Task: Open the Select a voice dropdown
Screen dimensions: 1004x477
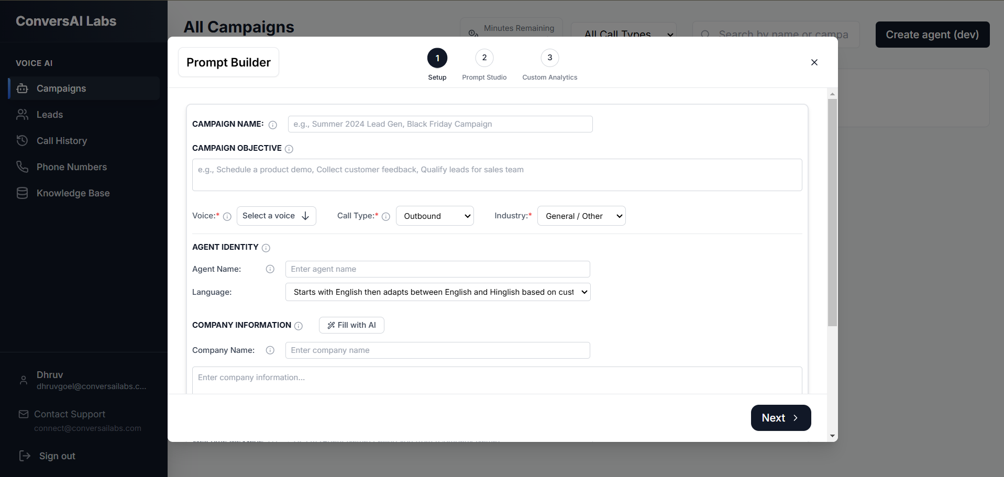Action: (277, 216)
